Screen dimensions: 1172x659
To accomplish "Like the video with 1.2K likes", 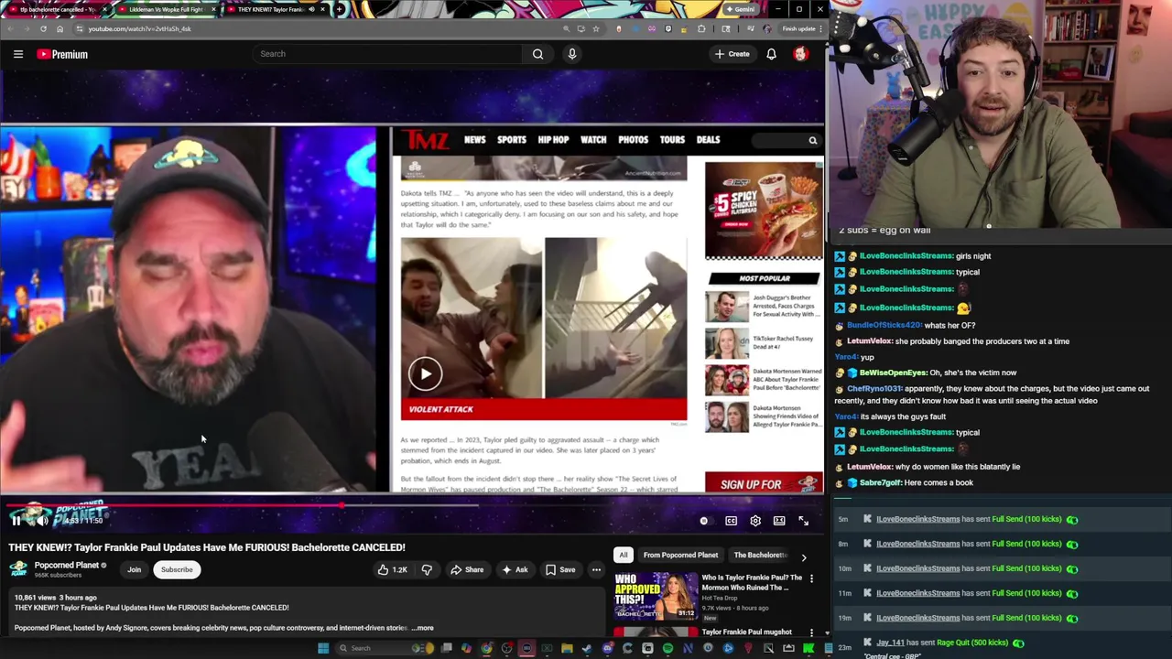I will (x=392, y=569).
